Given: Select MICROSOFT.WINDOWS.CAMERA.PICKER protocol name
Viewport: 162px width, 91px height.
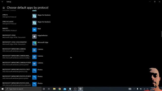Looking at the screenshot, I should coord(17,62).
